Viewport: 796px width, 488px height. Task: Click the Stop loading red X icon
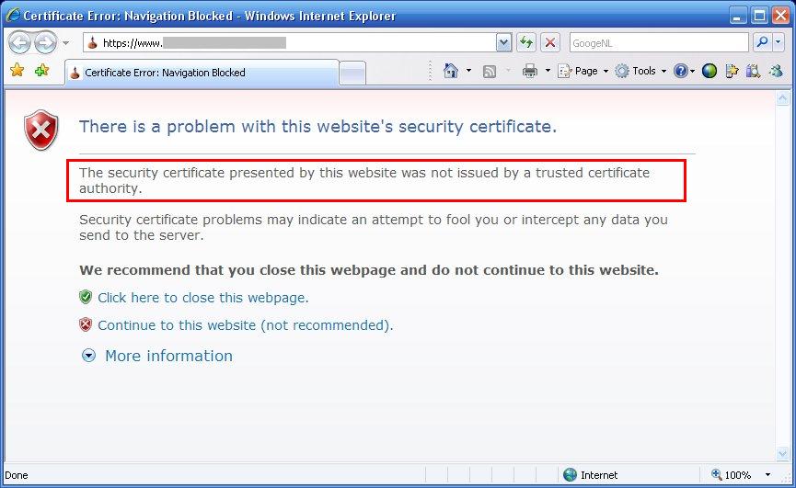tap(550, 42)
